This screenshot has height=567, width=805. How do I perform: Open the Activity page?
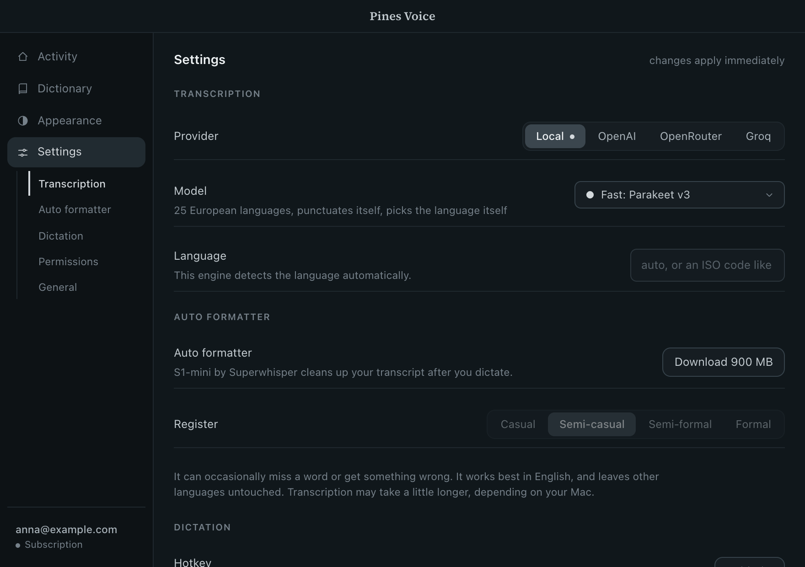76,57
